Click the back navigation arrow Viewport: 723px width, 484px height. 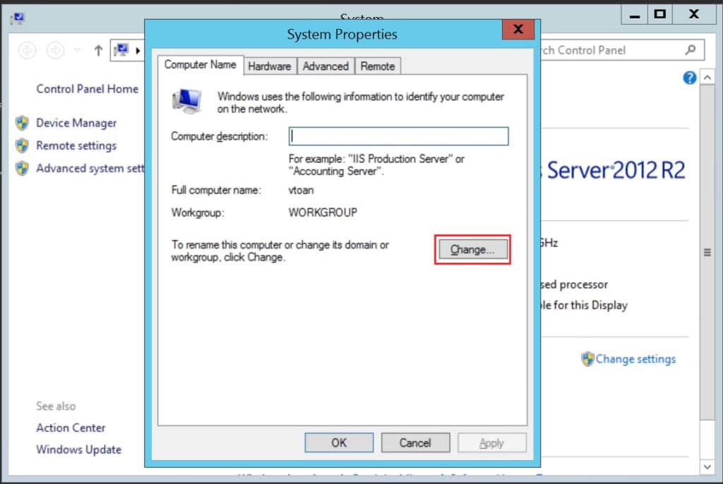pyautogui.click(x=27, y=50)
